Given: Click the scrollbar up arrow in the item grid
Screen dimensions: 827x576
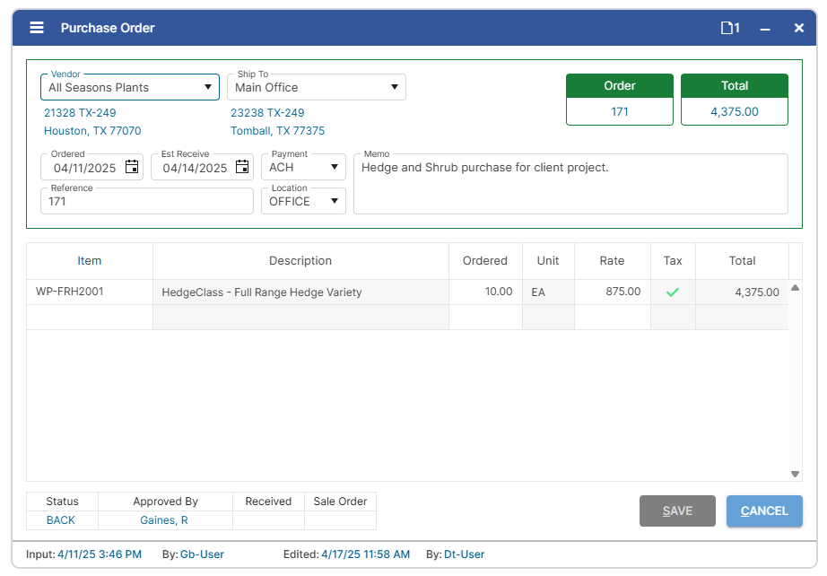Looking at the screenshot, I should pos(795,287).
